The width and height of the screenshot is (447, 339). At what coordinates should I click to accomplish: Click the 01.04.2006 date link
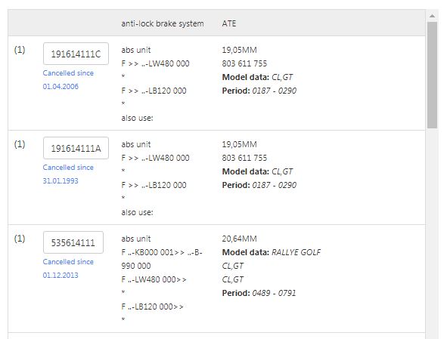point(61,87)
